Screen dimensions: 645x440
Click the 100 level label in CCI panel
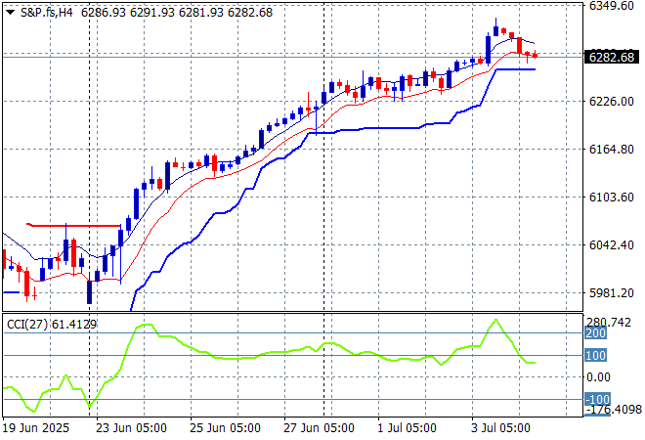(596, 355)
